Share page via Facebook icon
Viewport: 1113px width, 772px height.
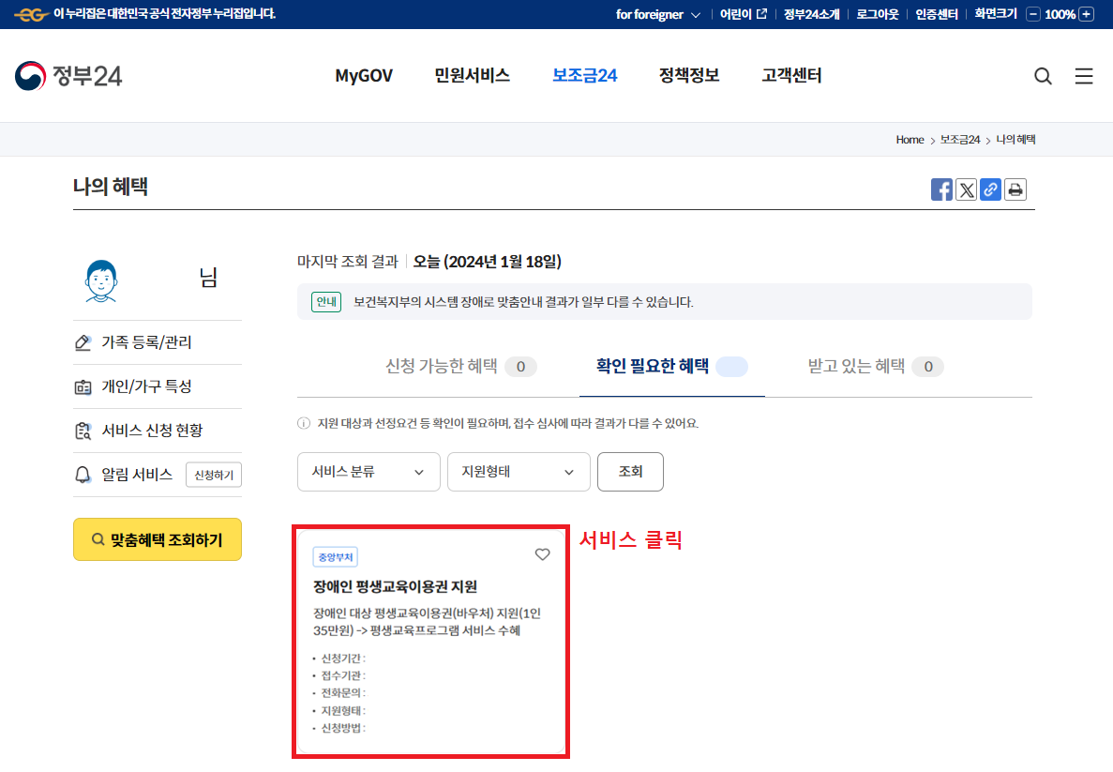point(941,189)
